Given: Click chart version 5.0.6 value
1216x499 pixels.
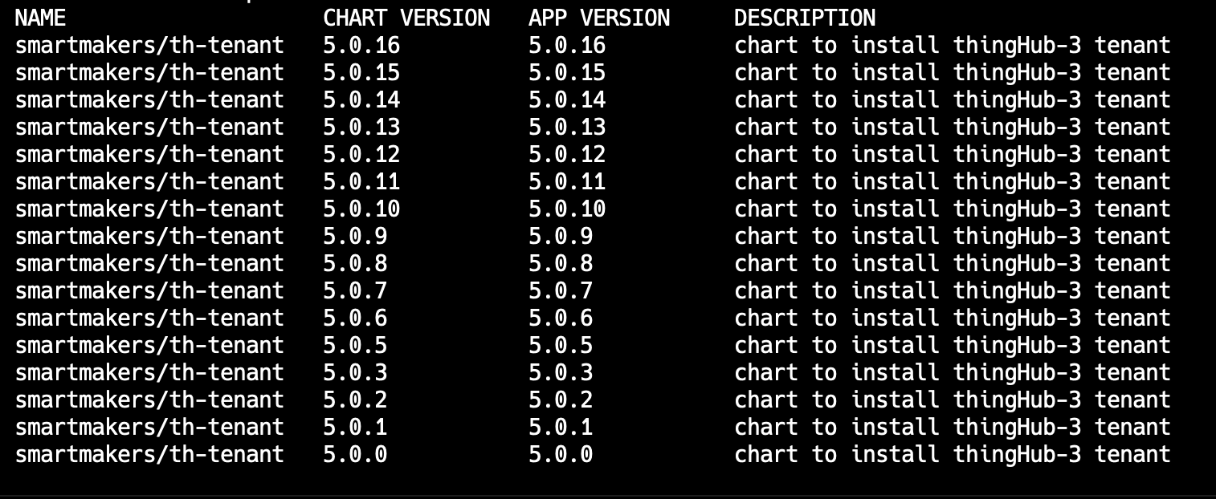Looking at the screenshot, I should tap(355, 318).
